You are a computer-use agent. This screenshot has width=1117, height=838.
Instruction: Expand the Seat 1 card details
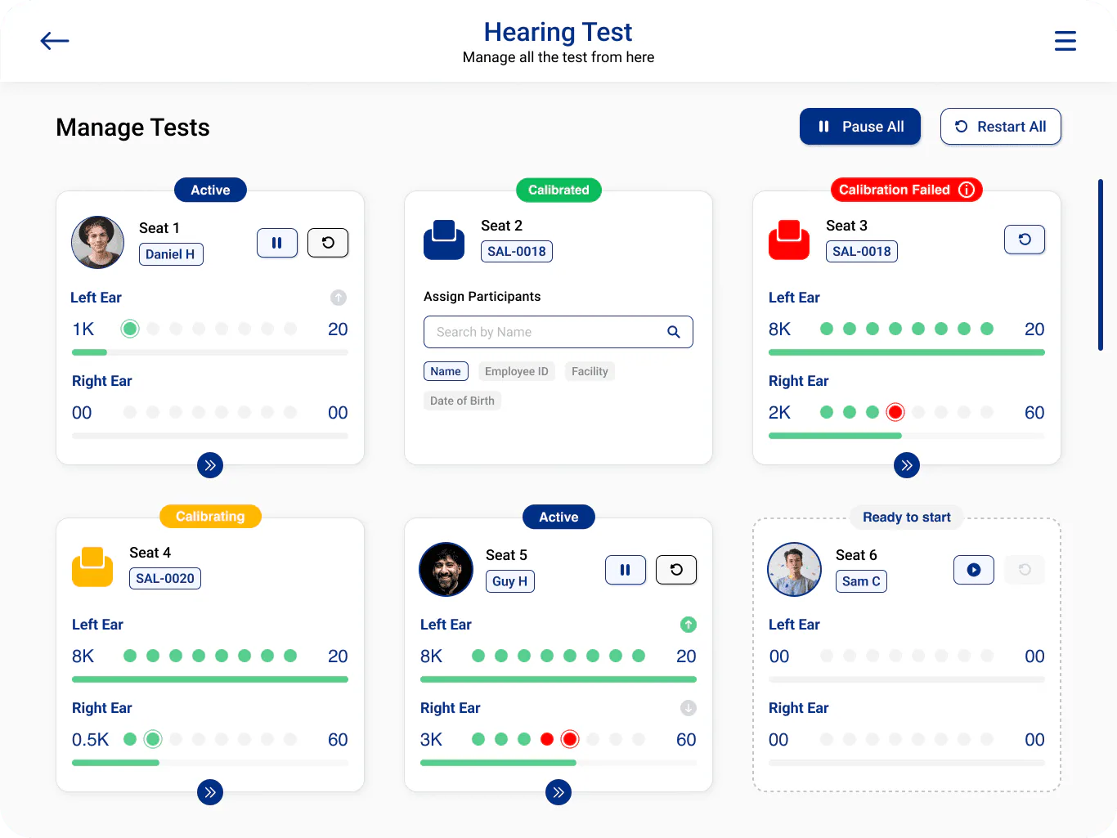(210, 465)
